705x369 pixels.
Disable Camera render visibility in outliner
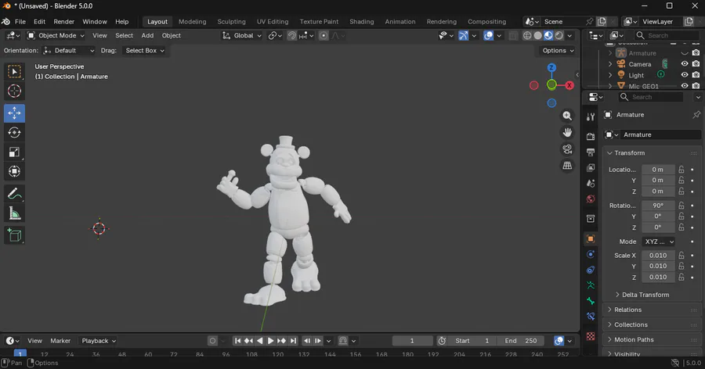pyautogui.click(x=696, y=64)
